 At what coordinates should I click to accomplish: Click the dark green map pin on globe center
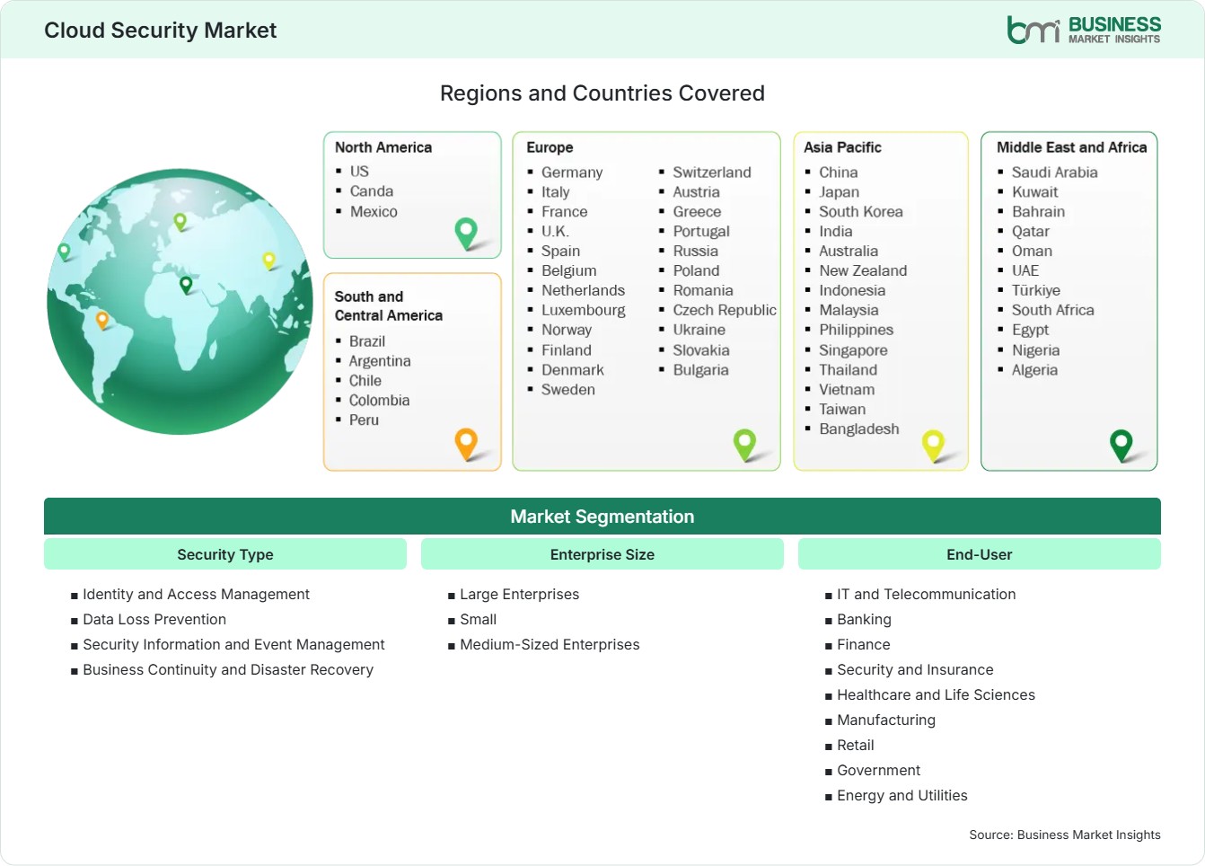pyautogui.click(x=186, y=285)
